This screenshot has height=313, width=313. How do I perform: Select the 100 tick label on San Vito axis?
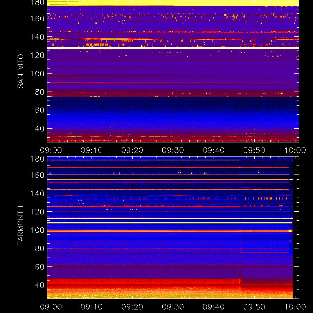click(37, 74)
